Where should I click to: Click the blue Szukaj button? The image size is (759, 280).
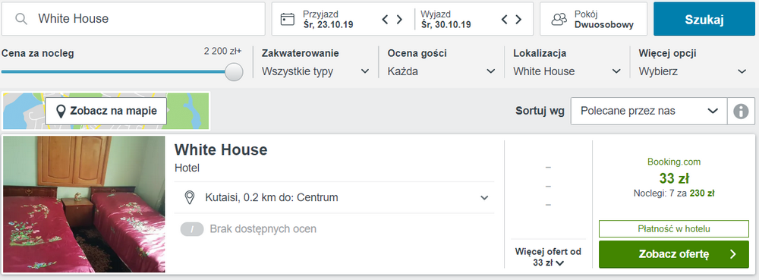(704, 19)
